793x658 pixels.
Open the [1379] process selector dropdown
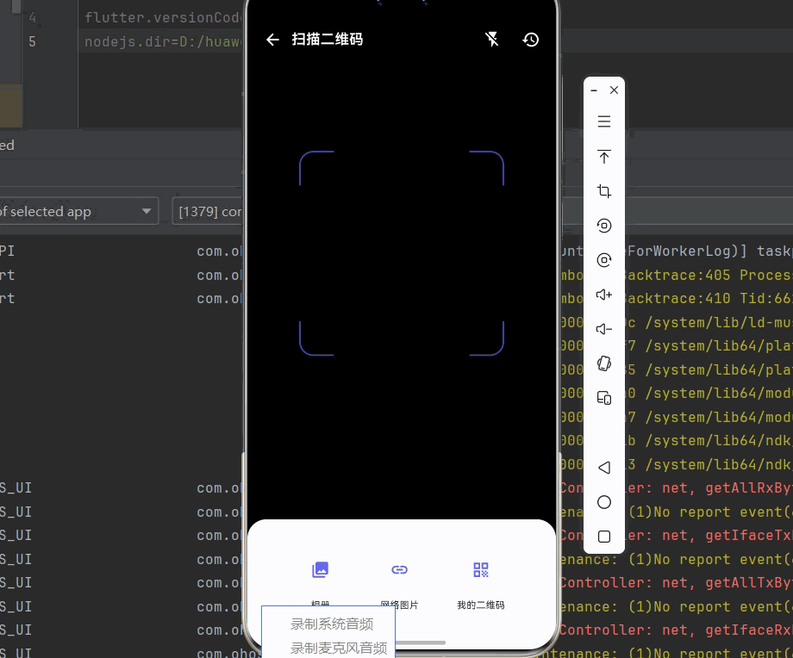point(209,211)
